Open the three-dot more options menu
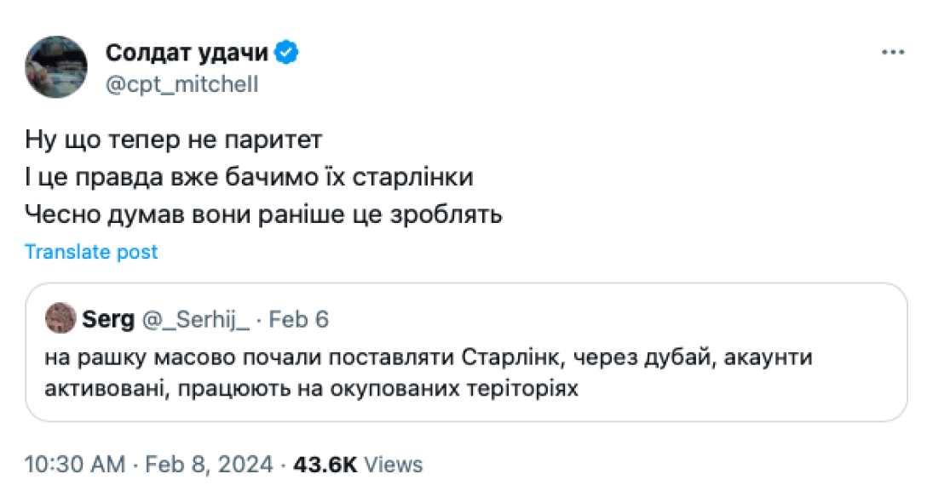927x491 pixels. [892, 53]
